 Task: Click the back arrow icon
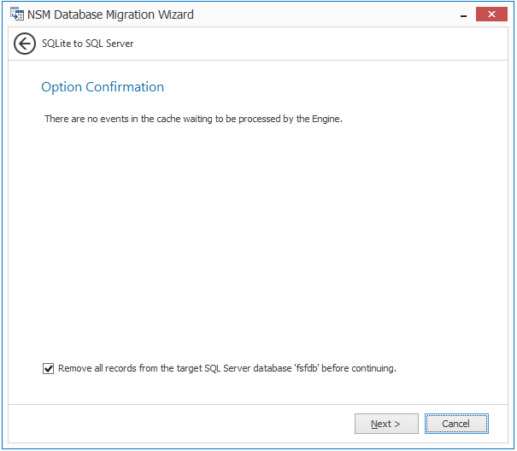[25, 44]
